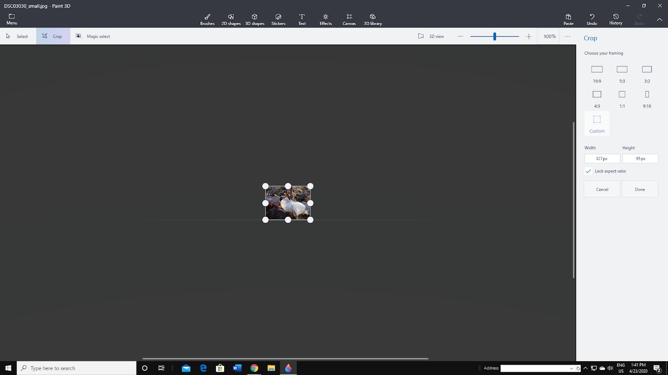The width and height of the screenshot is (668, 375).
Task: Choose the 16:9 framing option
Action: coord(597,73)
